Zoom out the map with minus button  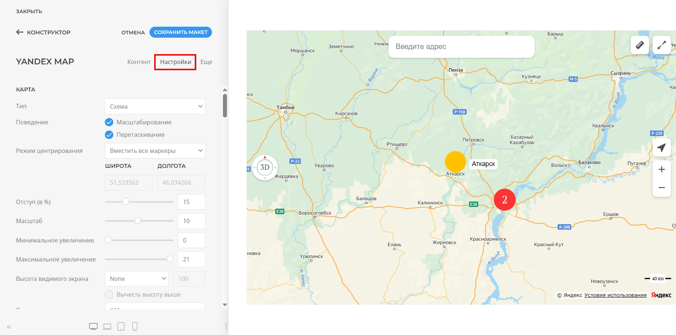661,188
